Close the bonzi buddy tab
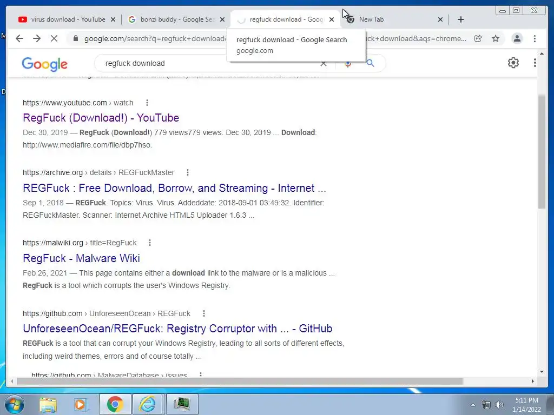The height and width of the screenshot is (415, 554). [222, 20]
